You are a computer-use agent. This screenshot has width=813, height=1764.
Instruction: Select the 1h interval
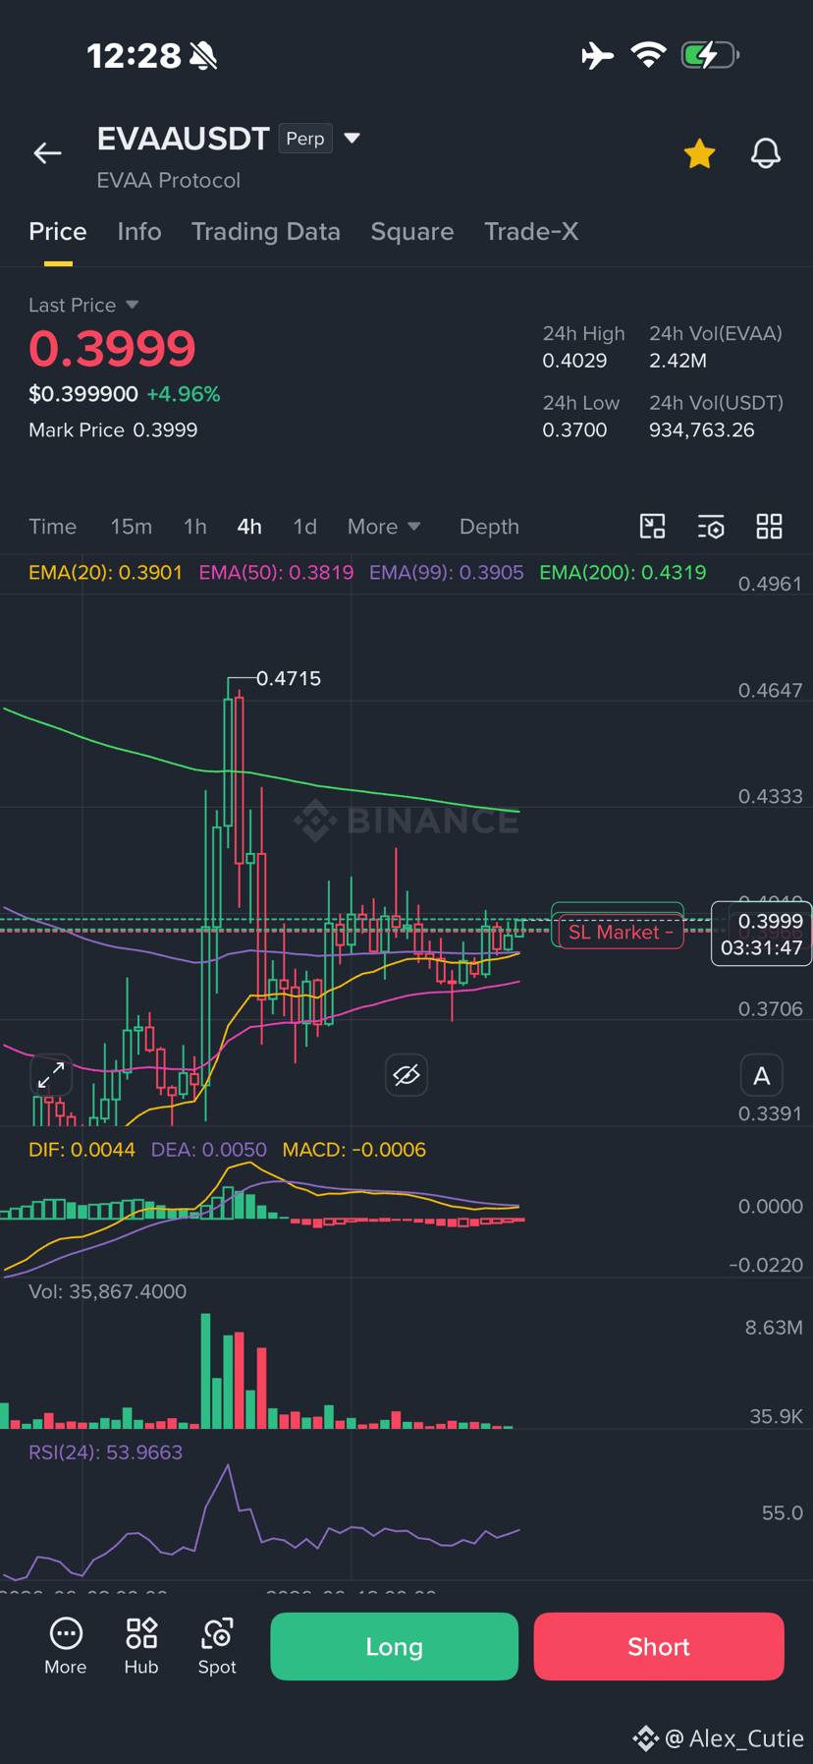coord(195,527)
